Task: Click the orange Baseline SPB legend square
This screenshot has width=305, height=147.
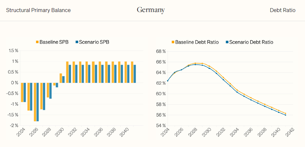Action: pos(37,42)
